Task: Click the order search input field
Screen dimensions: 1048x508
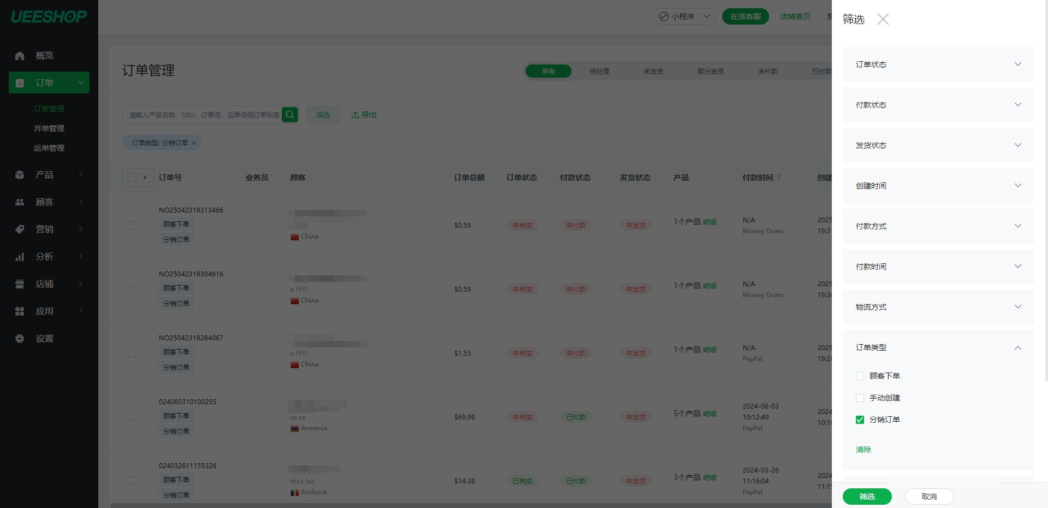Action: pyautogui.click(x=203, y=115)
